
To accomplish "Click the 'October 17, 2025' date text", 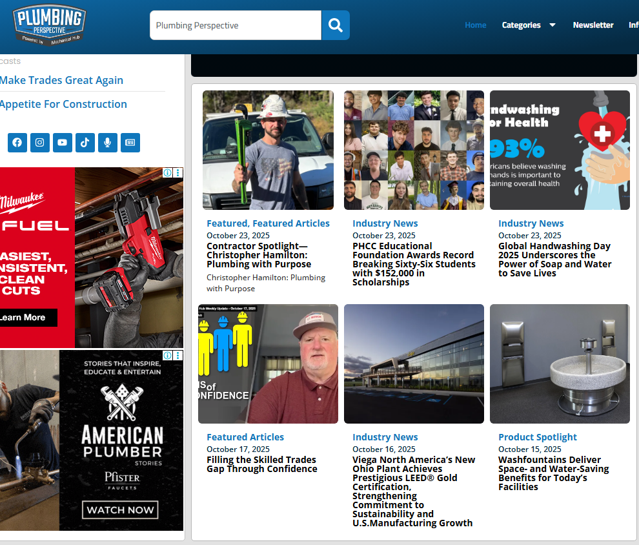I will [x=238, y=449].
